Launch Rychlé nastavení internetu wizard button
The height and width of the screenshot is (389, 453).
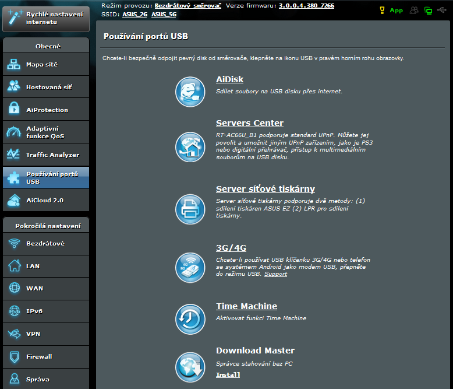click(46, 17)
